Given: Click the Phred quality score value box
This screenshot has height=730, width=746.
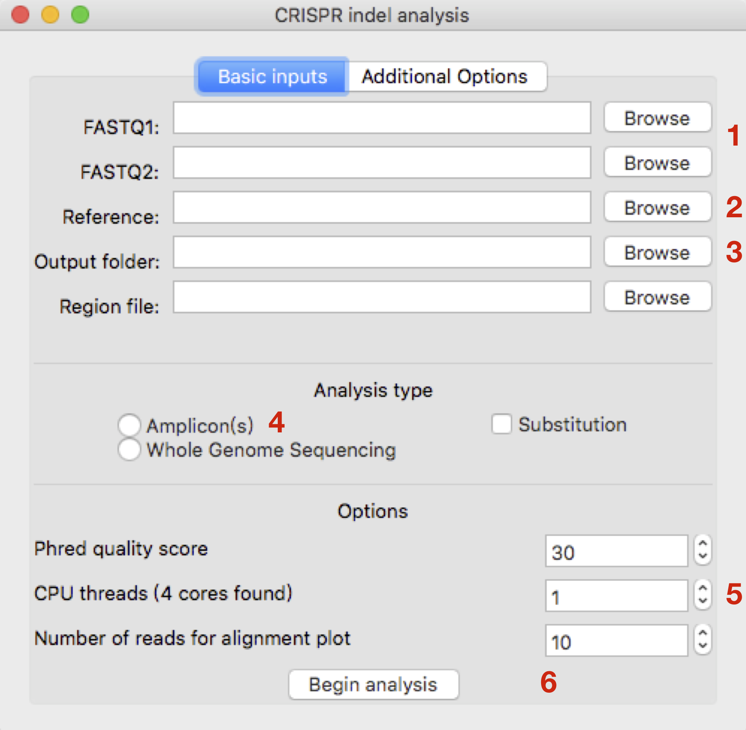Looking at the screenshot, I should tap(616, 551).
